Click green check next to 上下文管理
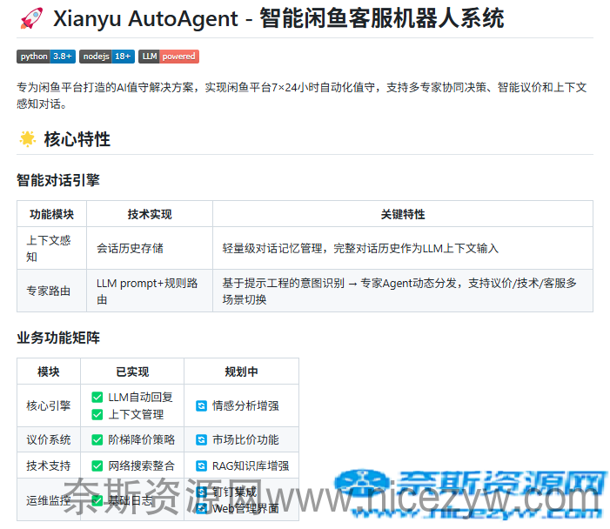This screenshot has width=610, height=529. coord(97,414)
